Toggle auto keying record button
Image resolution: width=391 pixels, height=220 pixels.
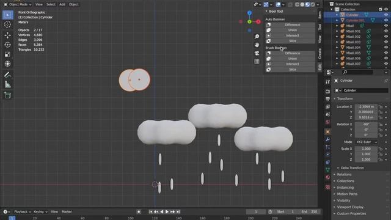coord(139,212)
